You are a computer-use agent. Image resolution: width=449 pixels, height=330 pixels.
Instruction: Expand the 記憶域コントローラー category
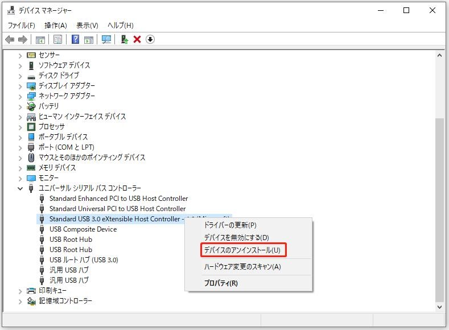coord(20,301)
